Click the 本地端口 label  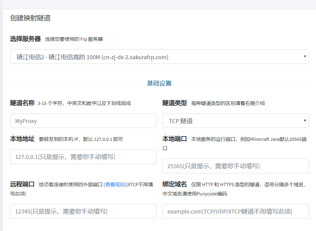[175, 139]
